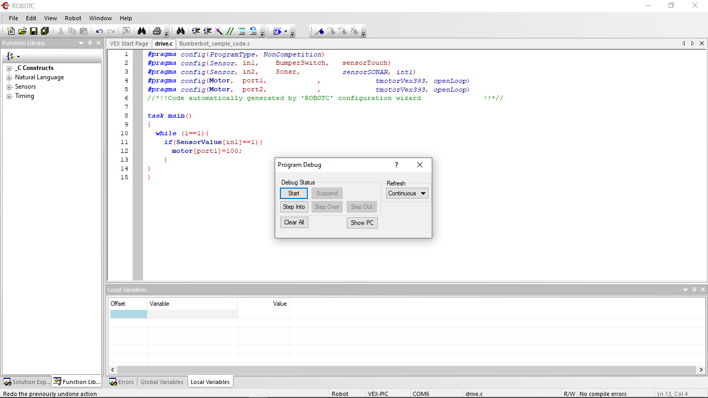Screen dimensions: 708x398
Task: Open dropdown arrow beside compile icon
Action: (x=286, y=31)
